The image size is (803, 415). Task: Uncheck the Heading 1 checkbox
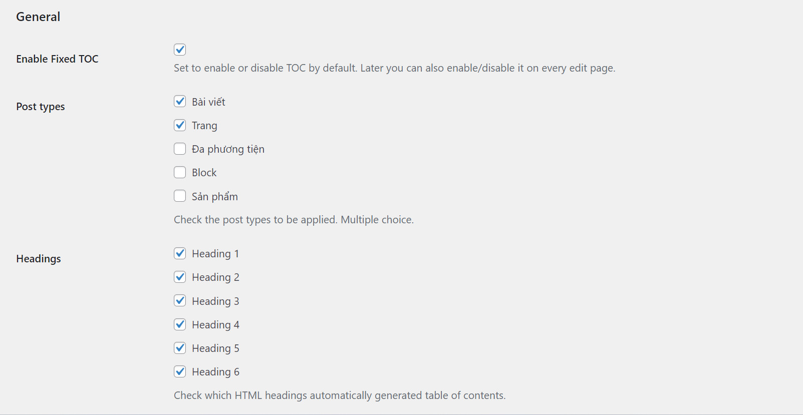click(x=180, y=253)
